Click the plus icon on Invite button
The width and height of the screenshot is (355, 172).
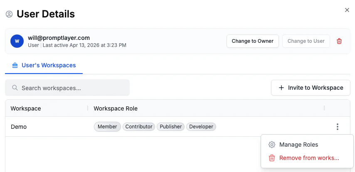click(x=281, y=88)
